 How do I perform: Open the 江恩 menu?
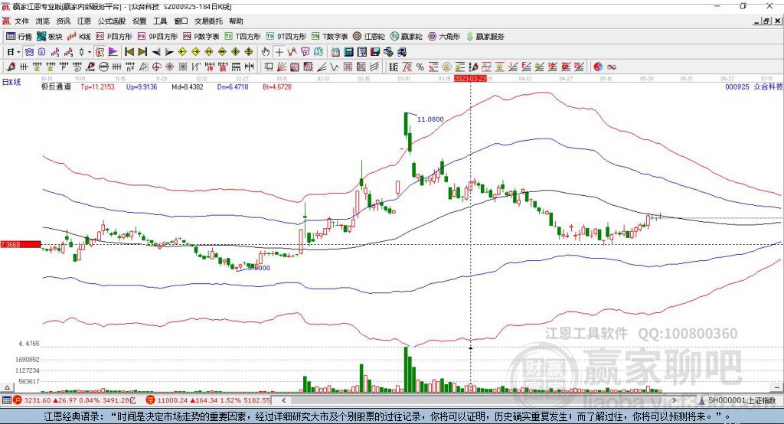click(84, 21)
